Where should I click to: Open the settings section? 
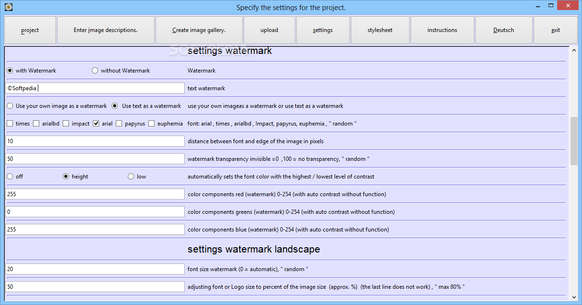point(323,30)
